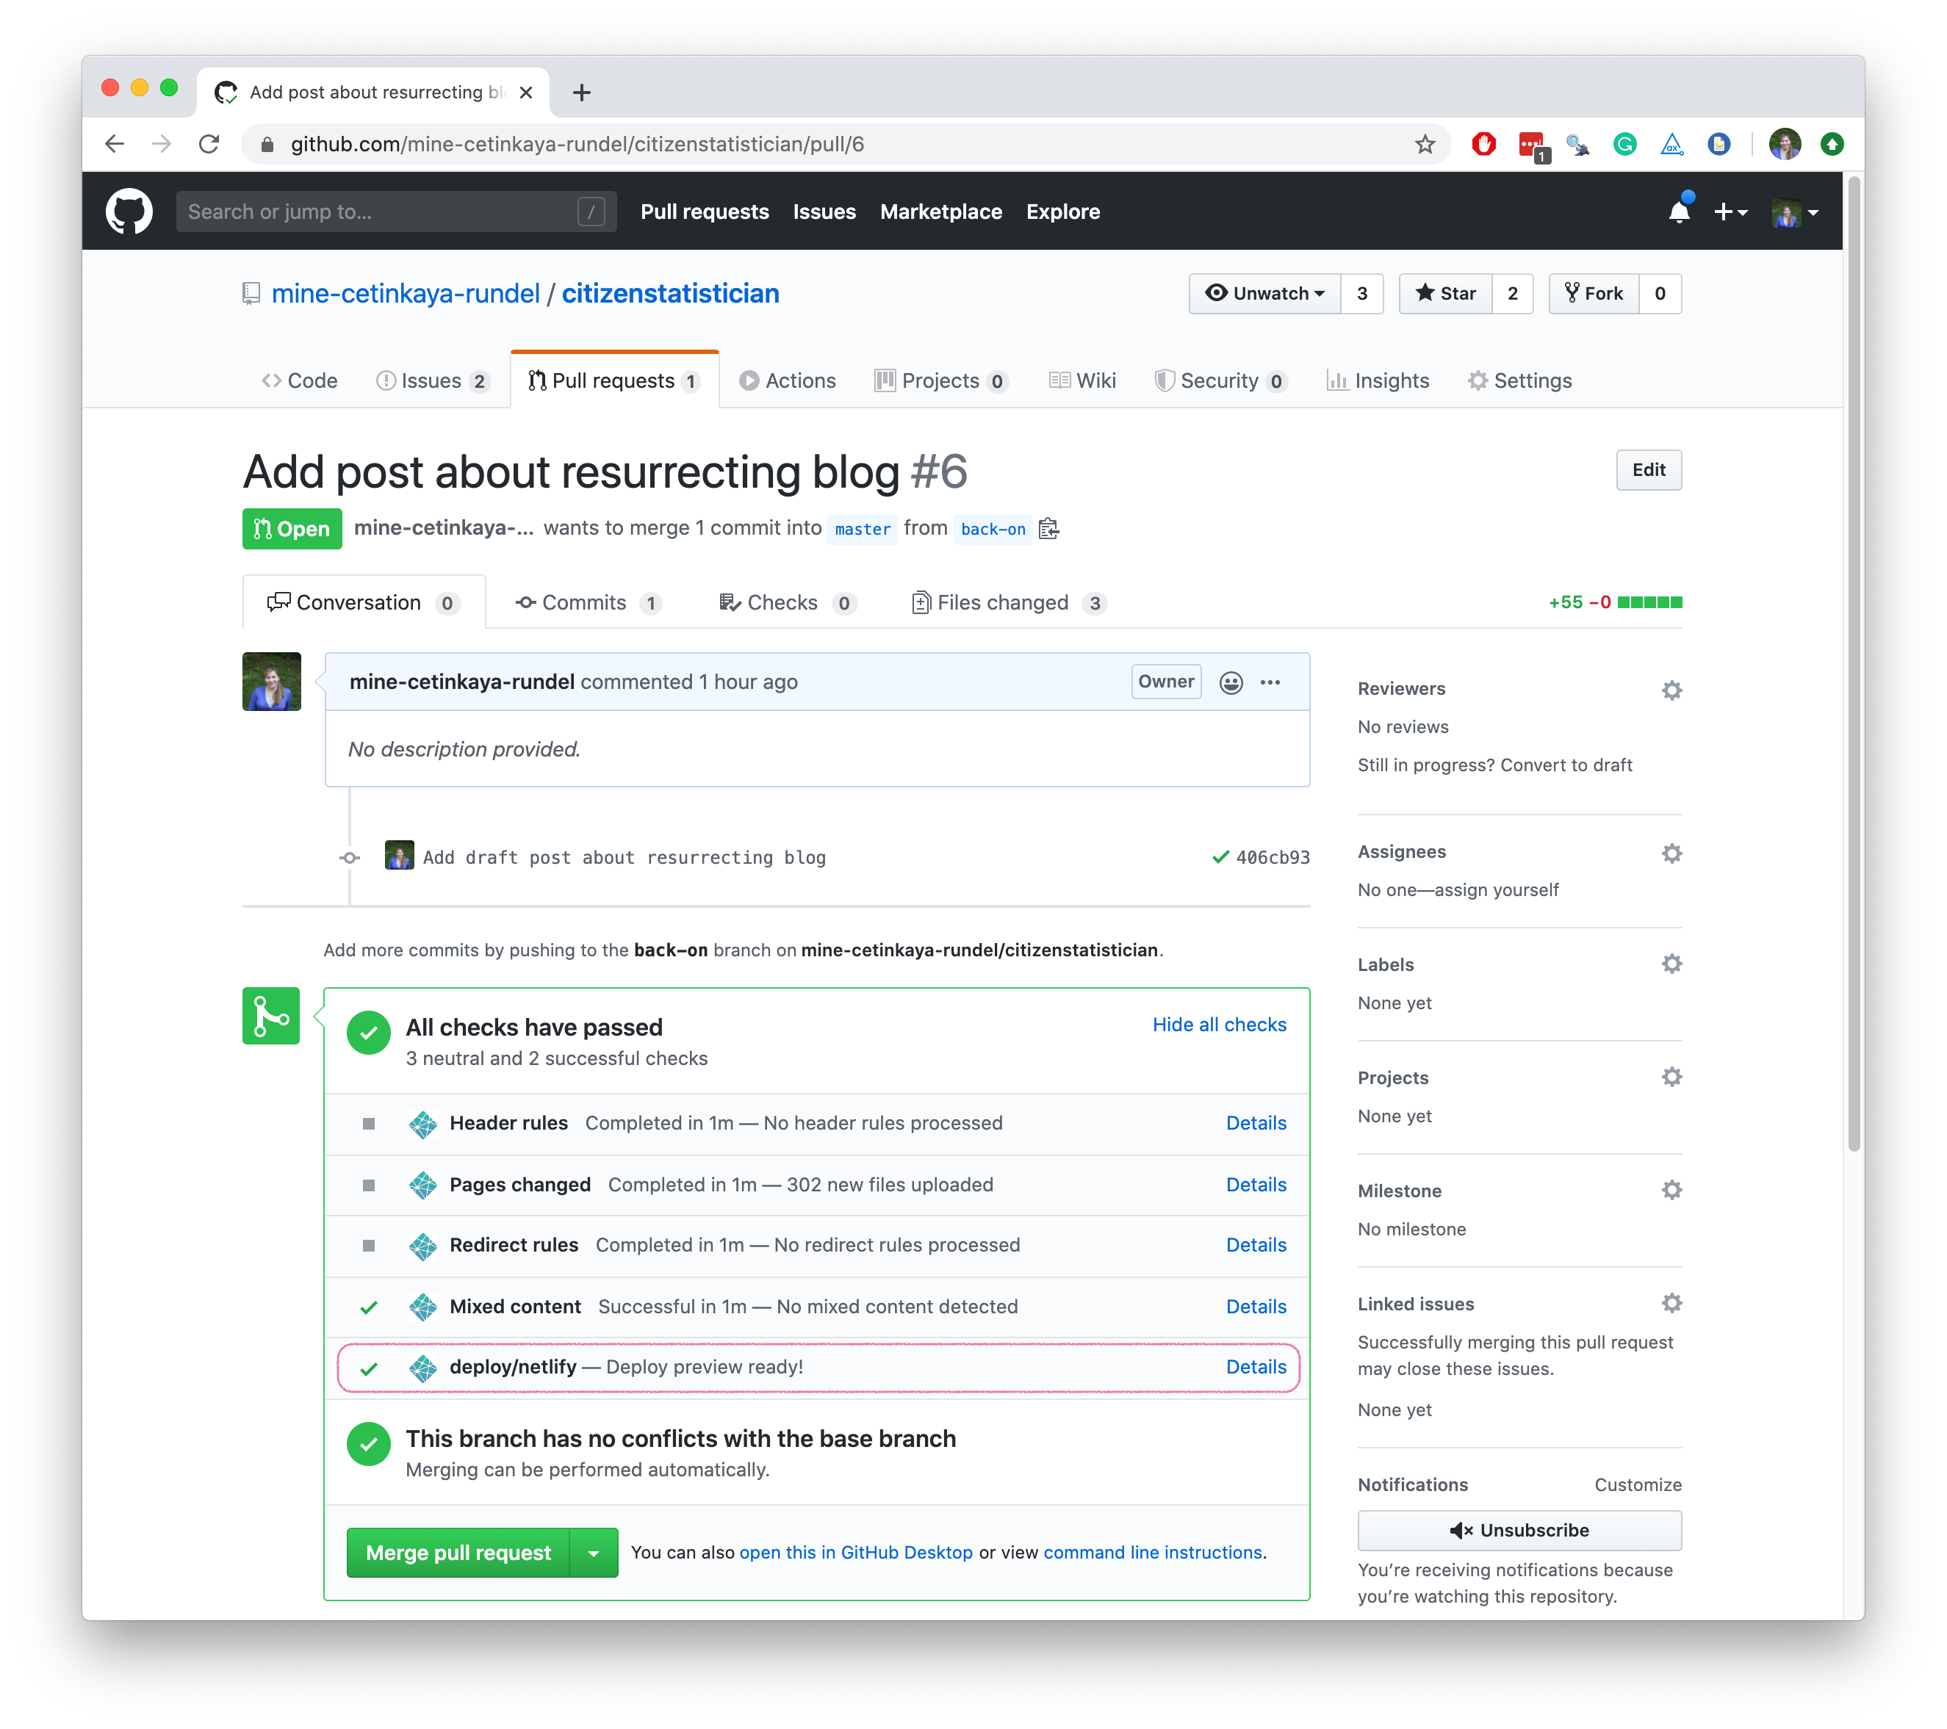Image resolution: width=1947 pixels, height=1729 pixels.
Task: Open Details for Redirect rules check
Action: coord(1256,1244)
